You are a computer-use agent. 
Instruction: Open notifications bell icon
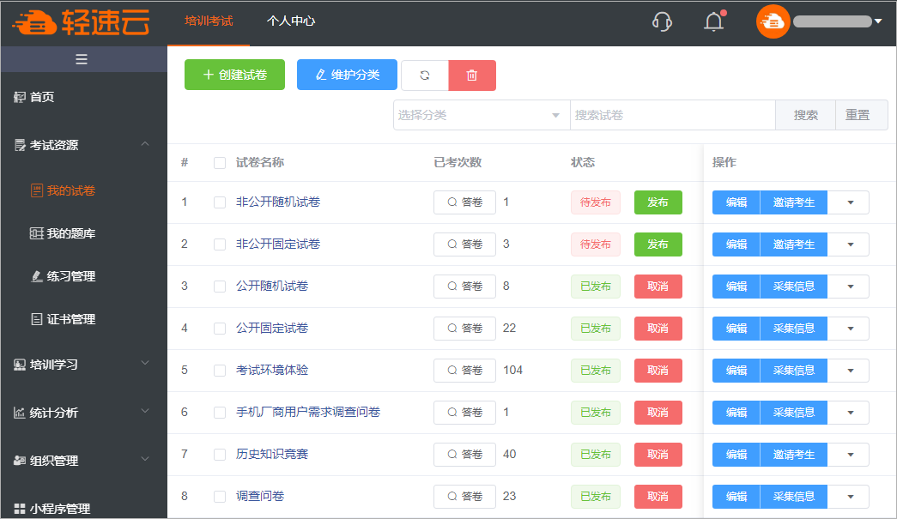point(714,21)
